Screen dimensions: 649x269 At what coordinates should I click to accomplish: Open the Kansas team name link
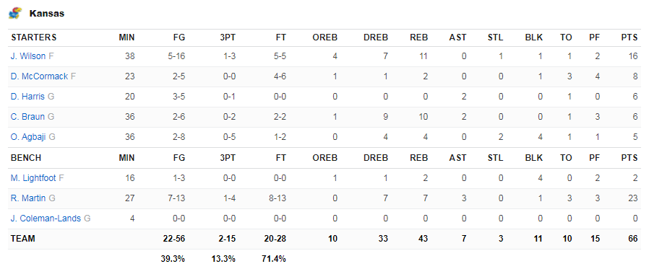point(47,13)
